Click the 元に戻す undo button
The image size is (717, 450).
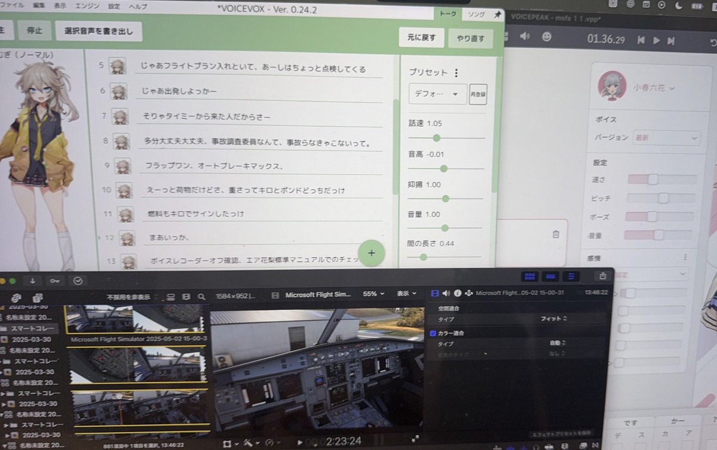pos(421,38)
